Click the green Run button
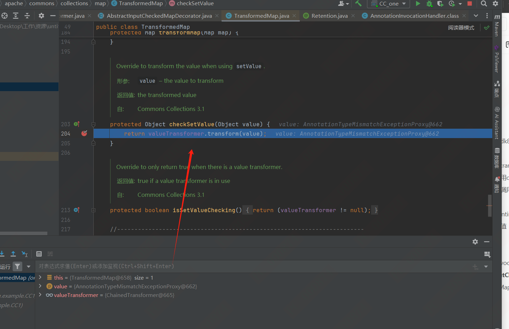The image size is (509, 329). tap(418, 3)
